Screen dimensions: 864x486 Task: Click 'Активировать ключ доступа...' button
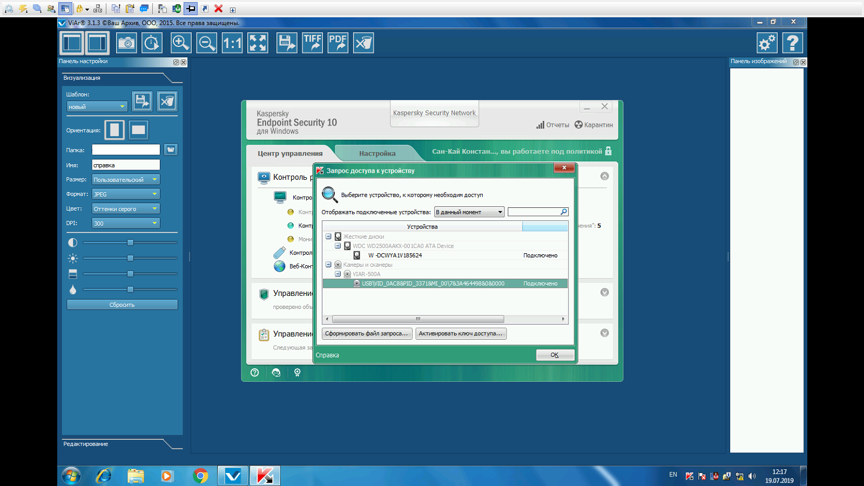461,333
